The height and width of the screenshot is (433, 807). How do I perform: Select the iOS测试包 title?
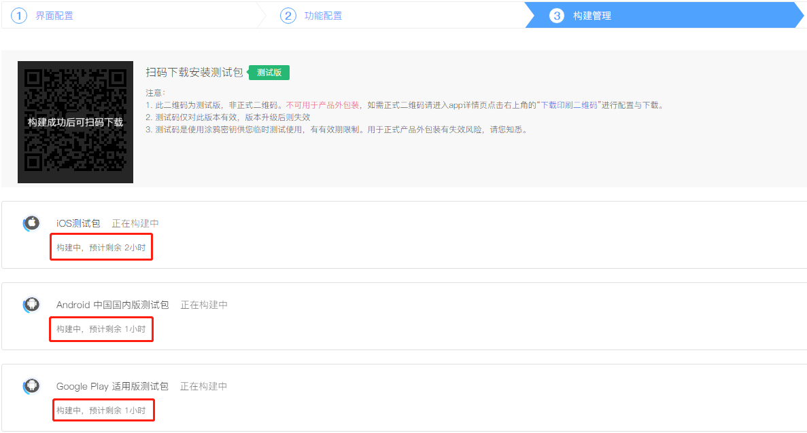point(78,223)
